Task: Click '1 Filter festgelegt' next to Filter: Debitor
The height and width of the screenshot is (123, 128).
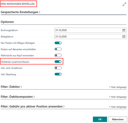Action: click(x=118, y=87)
